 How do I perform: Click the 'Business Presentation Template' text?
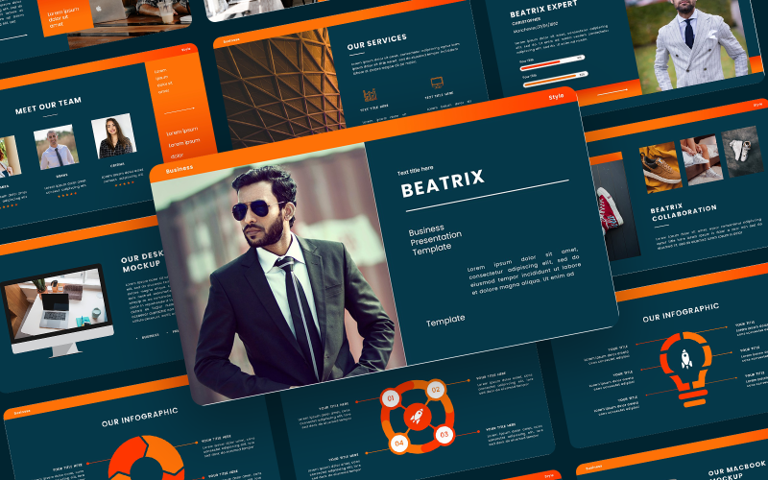tap(436, 240)
